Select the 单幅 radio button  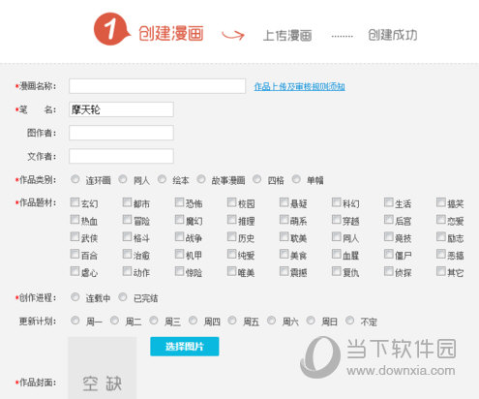point(296,179)
